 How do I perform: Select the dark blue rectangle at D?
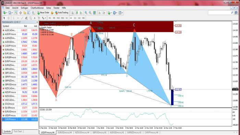tap(172, 97)
